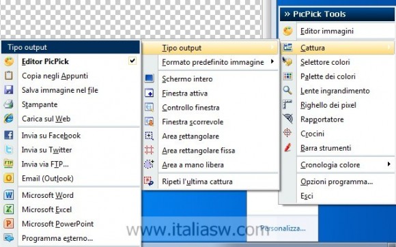Click the Crocini crosshair icon

click(x=287, y=132)
